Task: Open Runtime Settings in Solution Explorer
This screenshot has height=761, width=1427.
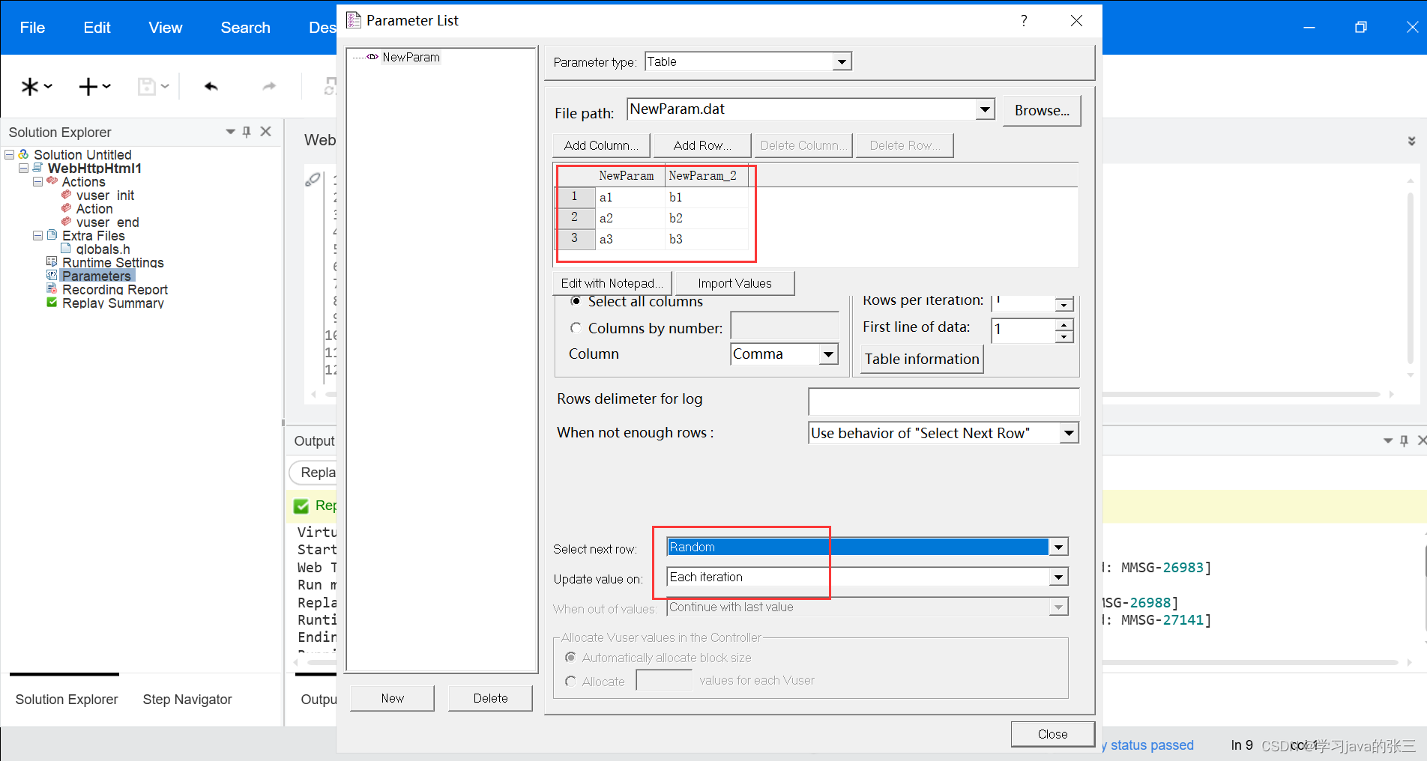Action: [113, 262]
